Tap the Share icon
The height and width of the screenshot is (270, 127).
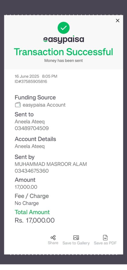tap(53, 238)
